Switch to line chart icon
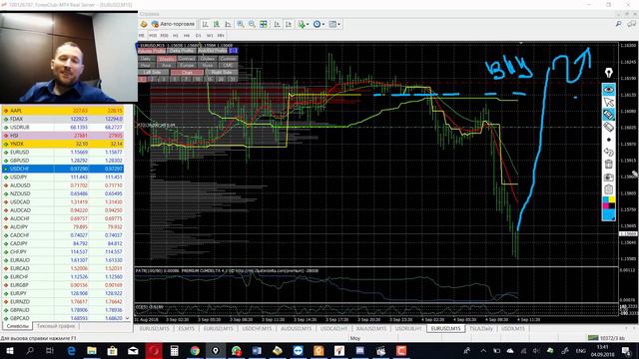 pyautogui.click(x=228, y=24)
